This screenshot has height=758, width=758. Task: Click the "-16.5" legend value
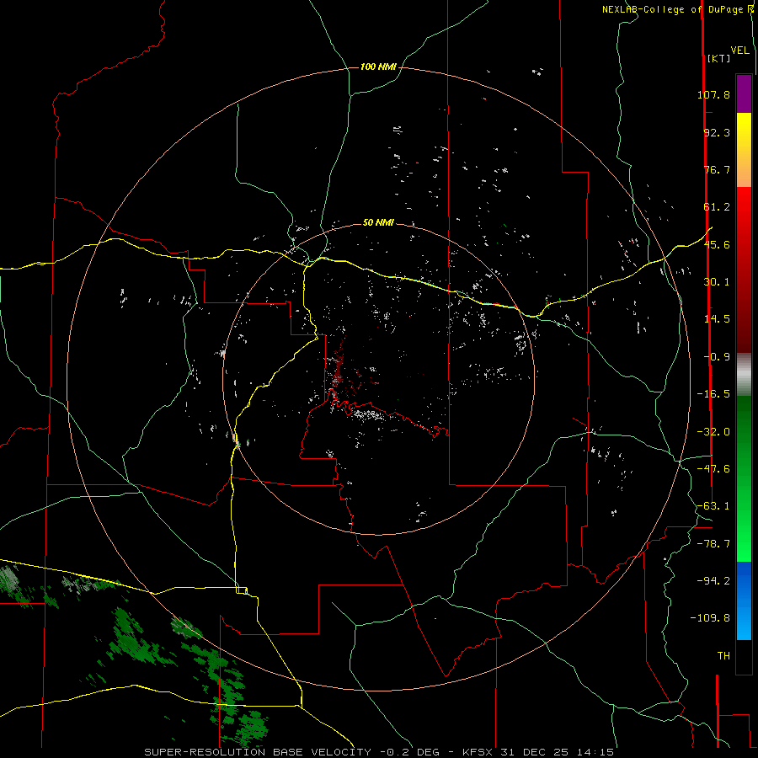tap(713, 394)
